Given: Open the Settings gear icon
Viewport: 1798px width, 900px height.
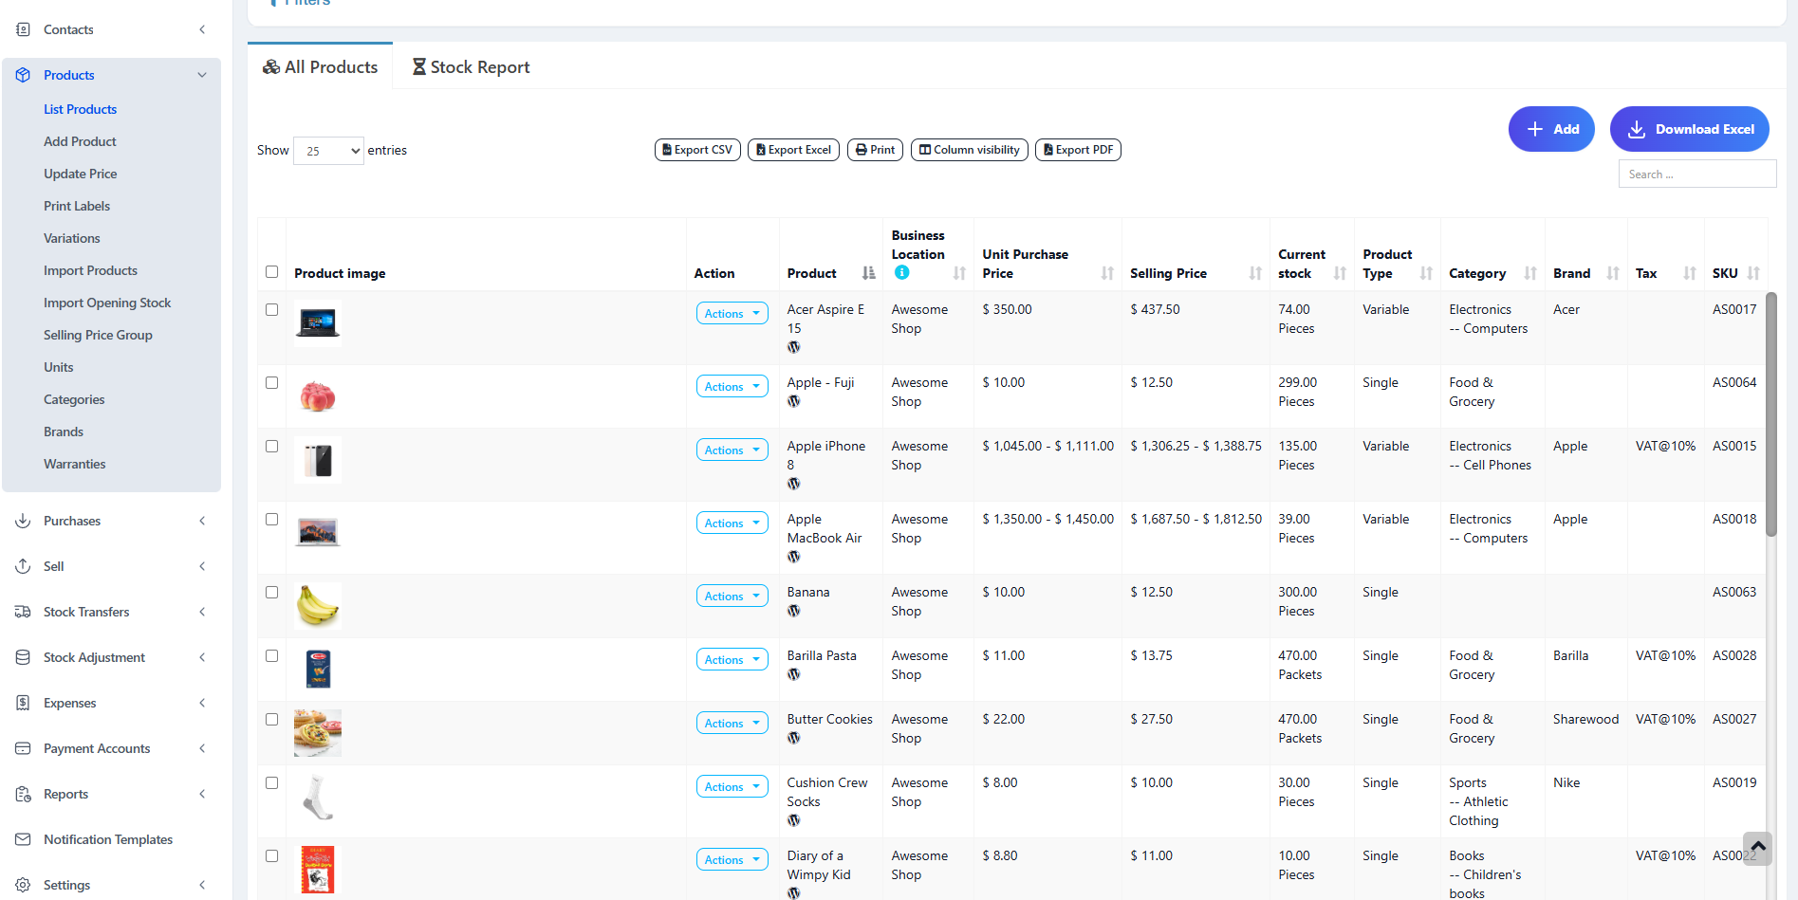Looking at the screenshot, I should [x=22, y=885].
